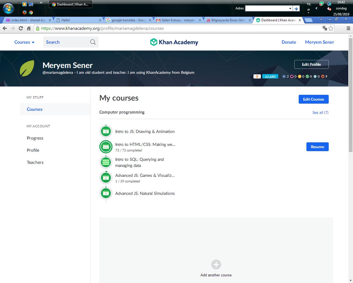Open Intro to HTML/CSS course link
Image resolution: width=353 pixels, height=283 pixels.
coord(145,144)
